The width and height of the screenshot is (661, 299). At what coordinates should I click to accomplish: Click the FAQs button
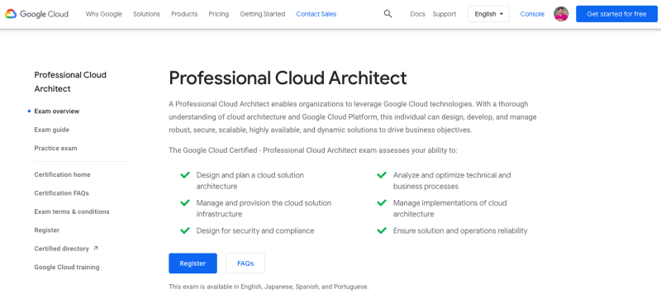(245, 263)
